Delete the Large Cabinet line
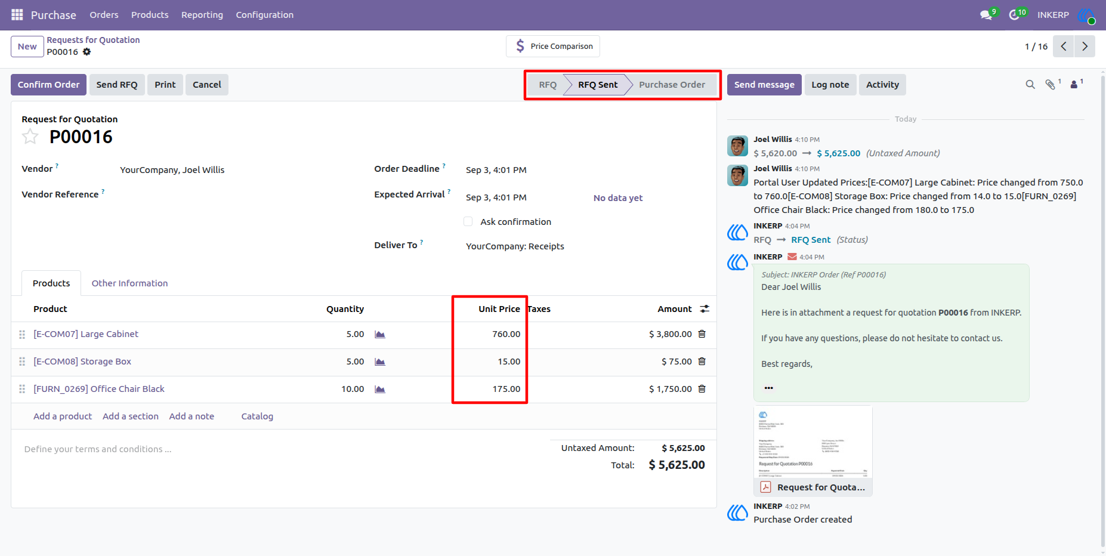 click(702, 334)
